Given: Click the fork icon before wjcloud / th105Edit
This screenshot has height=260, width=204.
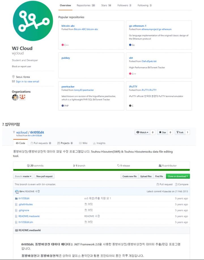Looking at the screenshot, I should click(x=14, y=132).
